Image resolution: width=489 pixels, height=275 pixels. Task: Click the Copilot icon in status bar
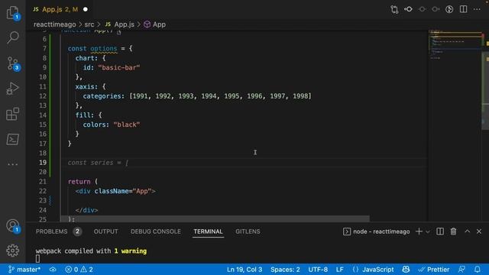(406, 270)
